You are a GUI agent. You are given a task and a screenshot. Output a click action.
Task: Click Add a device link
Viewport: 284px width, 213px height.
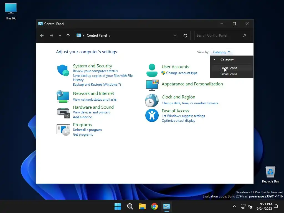point(82,117)
